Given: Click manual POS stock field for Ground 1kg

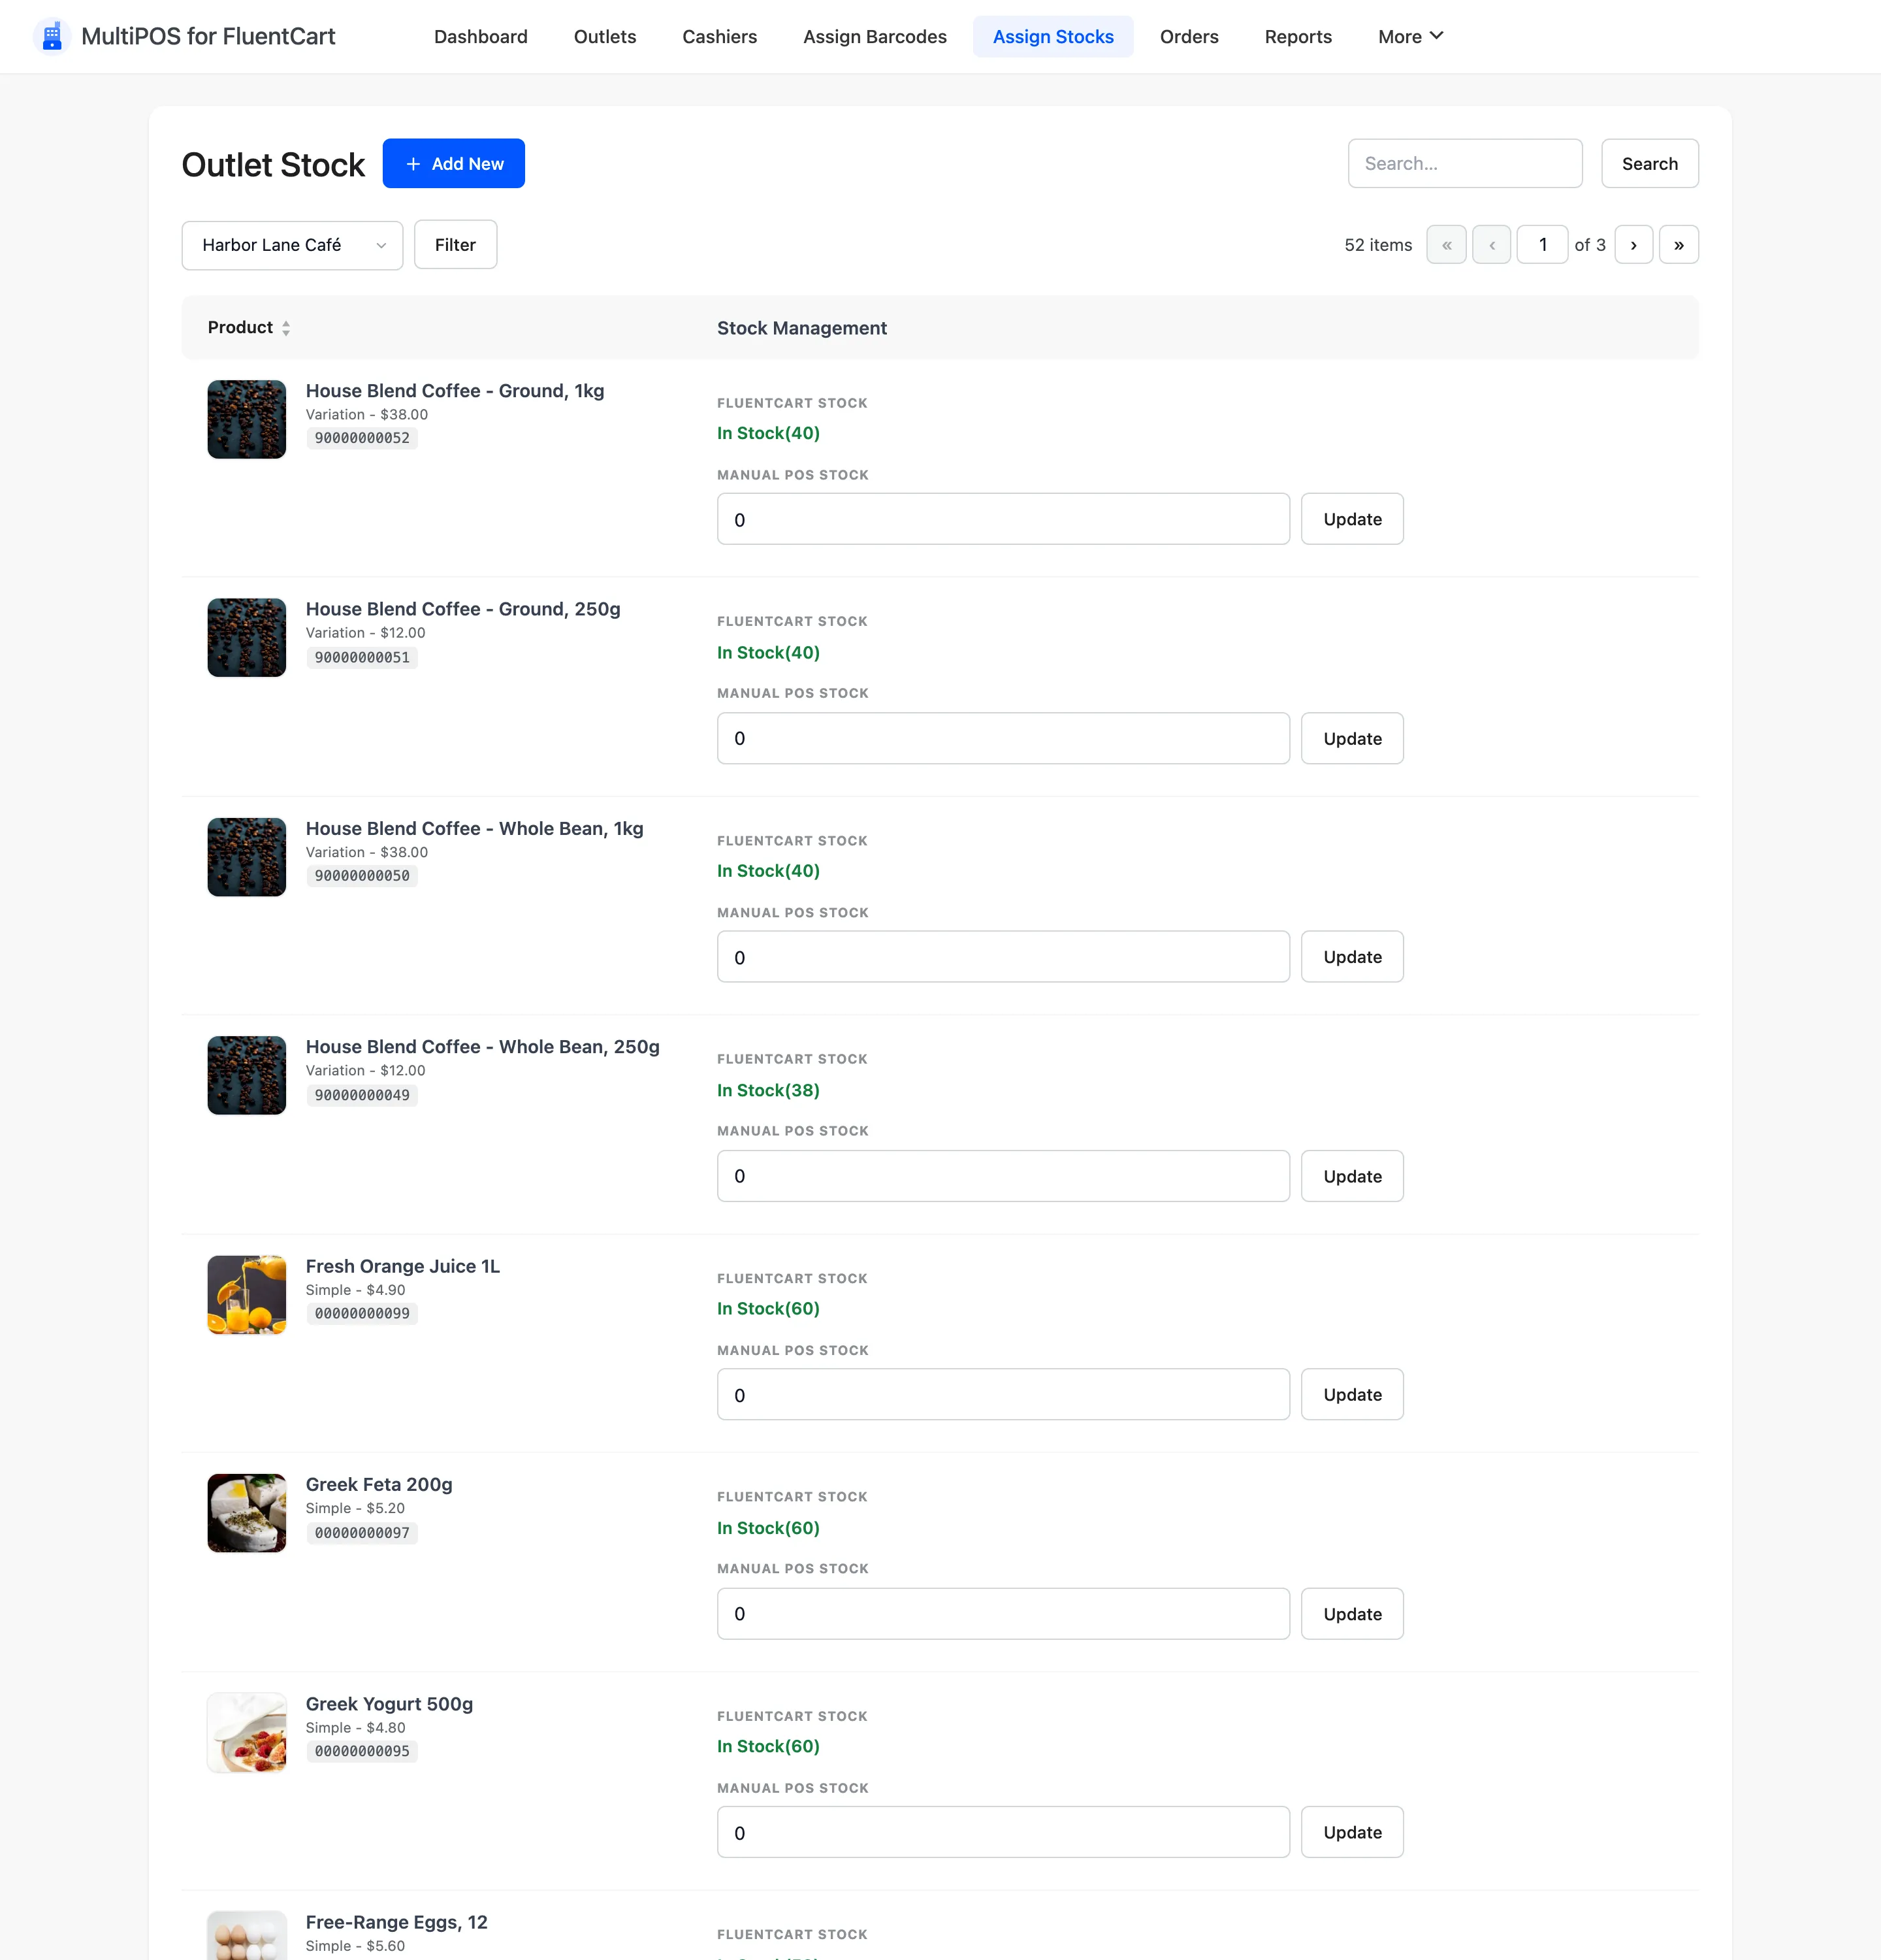Looking at the screenshot, I should [1003, 519].
